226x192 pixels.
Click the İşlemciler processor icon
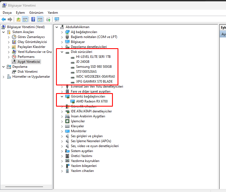click(67, 121)
